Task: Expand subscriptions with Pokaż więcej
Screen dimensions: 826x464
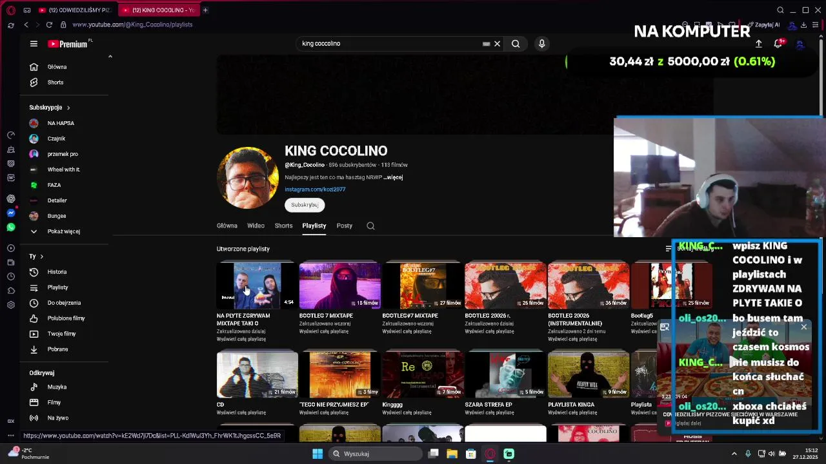Action: pyautogui.click(x=63, y=231)
